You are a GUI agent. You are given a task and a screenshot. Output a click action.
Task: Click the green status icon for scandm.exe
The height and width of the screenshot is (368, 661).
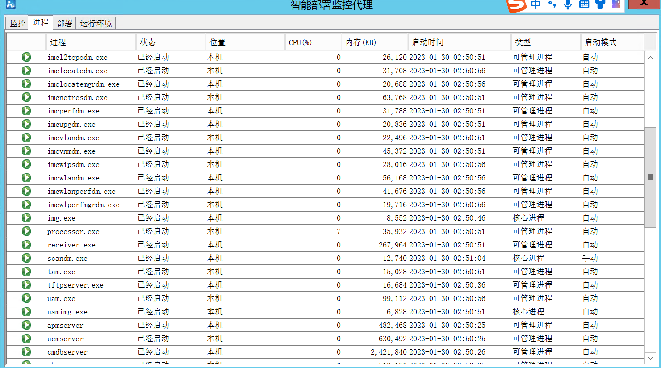tap(26, 258)
